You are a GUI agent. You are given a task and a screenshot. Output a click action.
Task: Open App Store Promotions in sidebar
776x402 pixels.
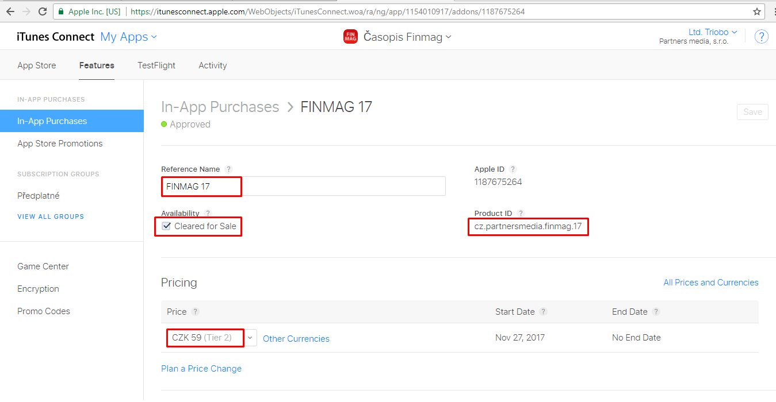coord(60,144)
